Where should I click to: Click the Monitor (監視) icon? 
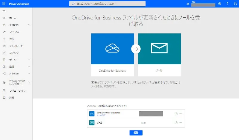(4, 67)
